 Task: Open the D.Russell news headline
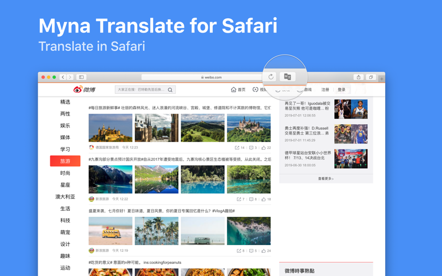pos(307,131)
